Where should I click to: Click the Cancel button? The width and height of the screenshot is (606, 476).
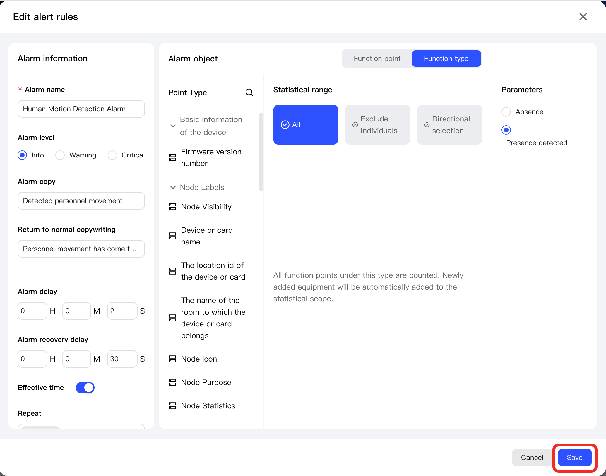532,458
